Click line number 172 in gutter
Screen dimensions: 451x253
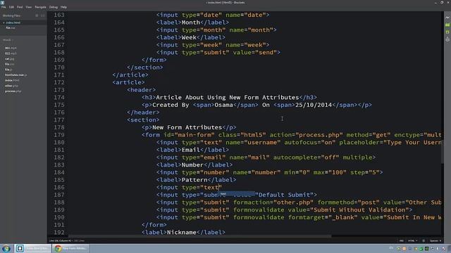point(59,82)
